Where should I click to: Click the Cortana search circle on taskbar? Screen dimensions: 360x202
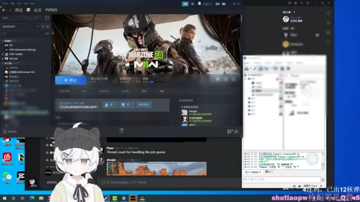[x=13, y=198]
